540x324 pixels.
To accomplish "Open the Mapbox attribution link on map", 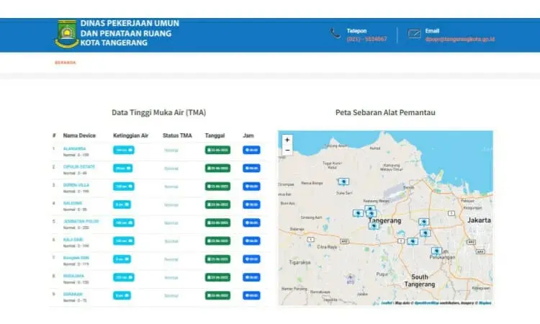I will pyautogui.click(x=485, y=303).
